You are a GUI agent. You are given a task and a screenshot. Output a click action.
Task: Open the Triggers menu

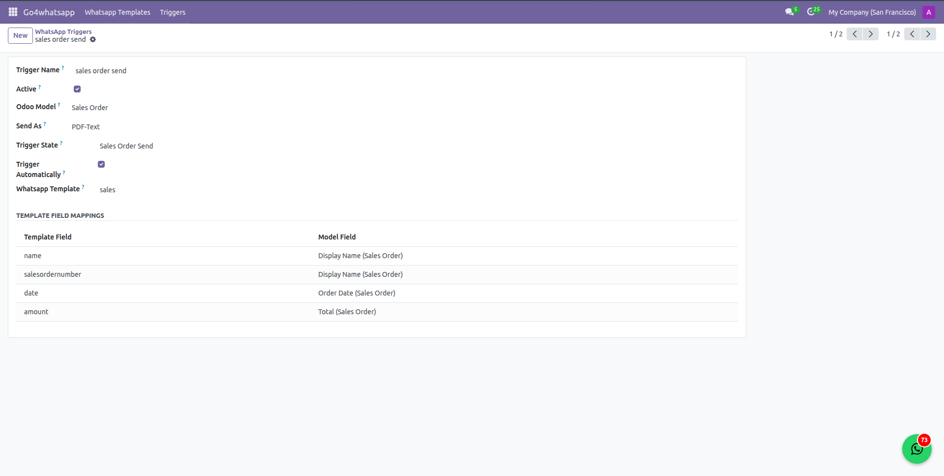click(173, 12)
